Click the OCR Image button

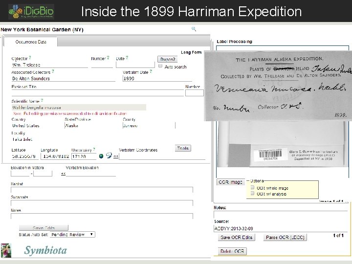[230, 182]
